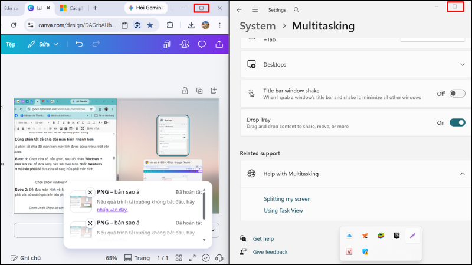Open site information icon beside canva.com URL

[x=31, y=25]
